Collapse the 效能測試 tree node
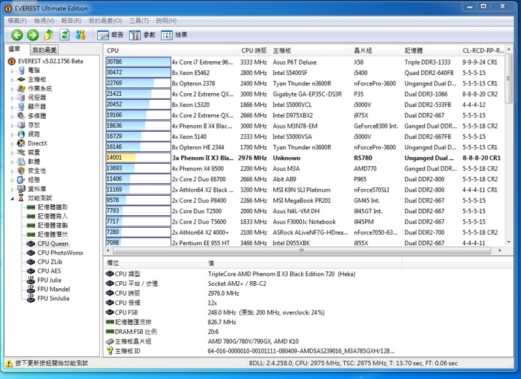Image resolution: width=521 pixels, height=379 pixels. 12,199
